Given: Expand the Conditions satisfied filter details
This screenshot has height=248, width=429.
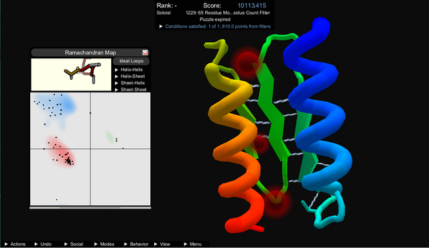Looking at the screenshot, I should pyautogui.click(x=215, y=27).
